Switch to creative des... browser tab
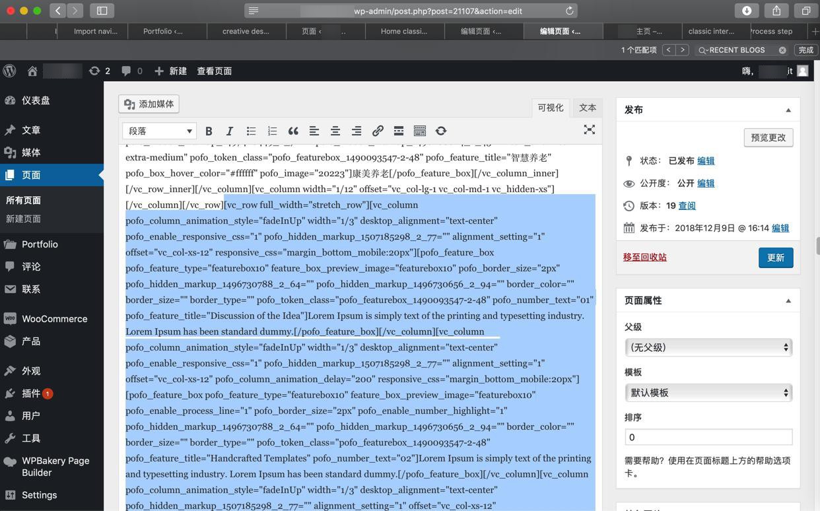Screen dimensions: 820x511 246,31
